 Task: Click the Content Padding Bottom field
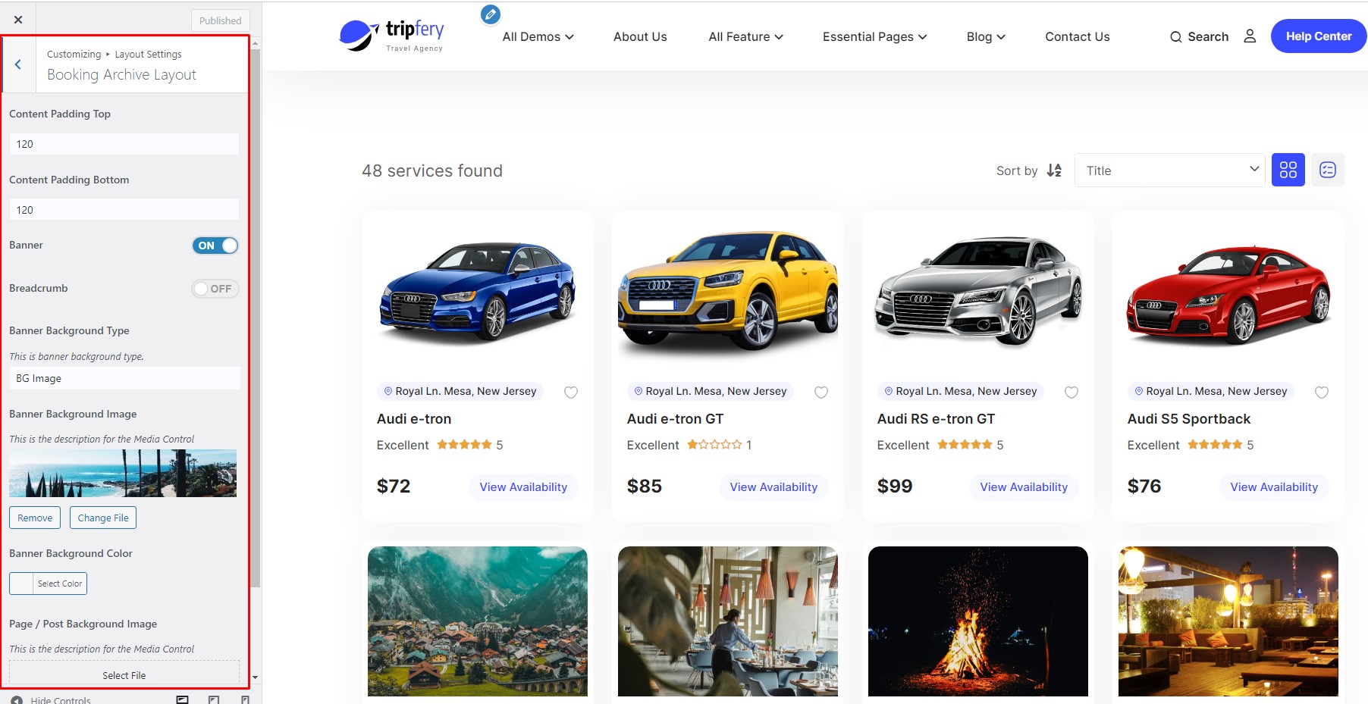point(124,210)
